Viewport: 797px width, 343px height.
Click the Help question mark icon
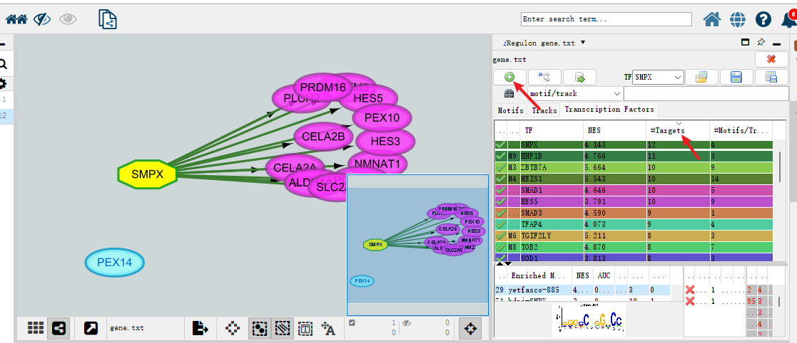click(763, 19)
